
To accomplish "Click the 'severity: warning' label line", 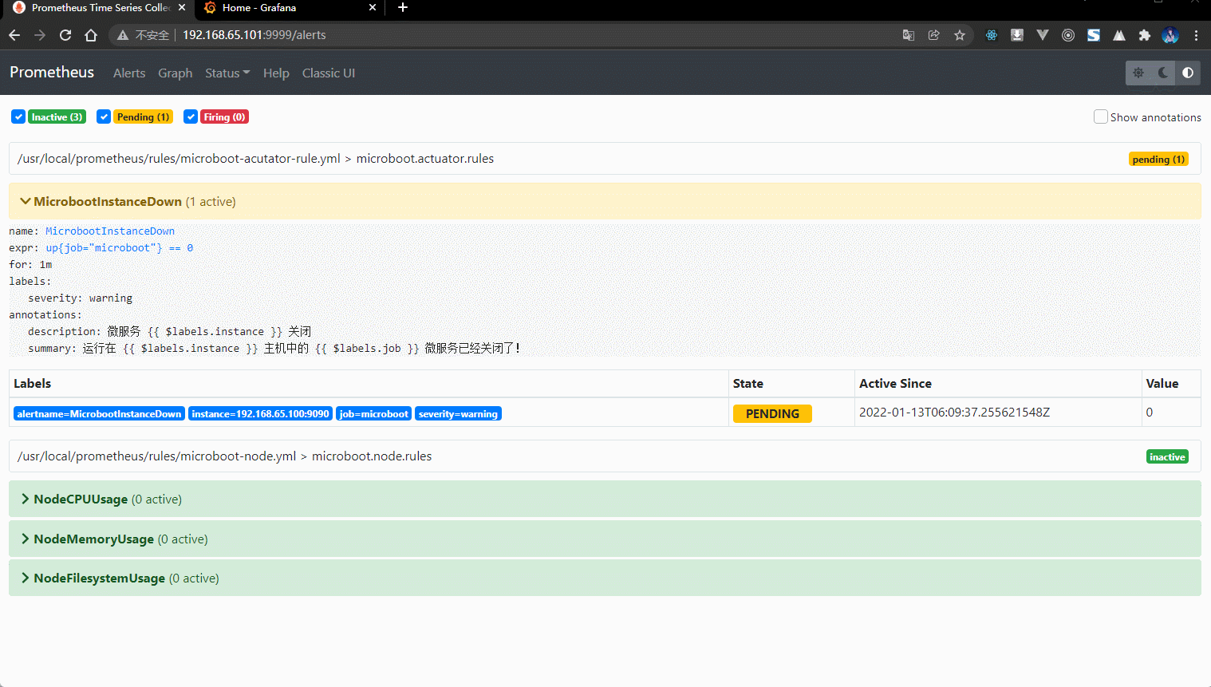I will click(80, 298).
